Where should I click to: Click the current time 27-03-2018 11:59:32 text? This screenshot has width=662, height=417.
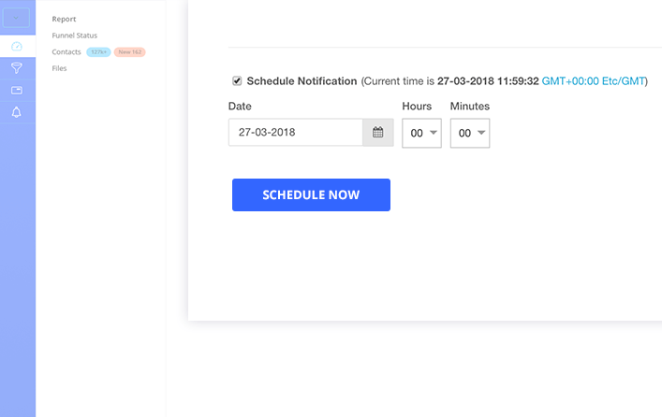pos(488,81)
